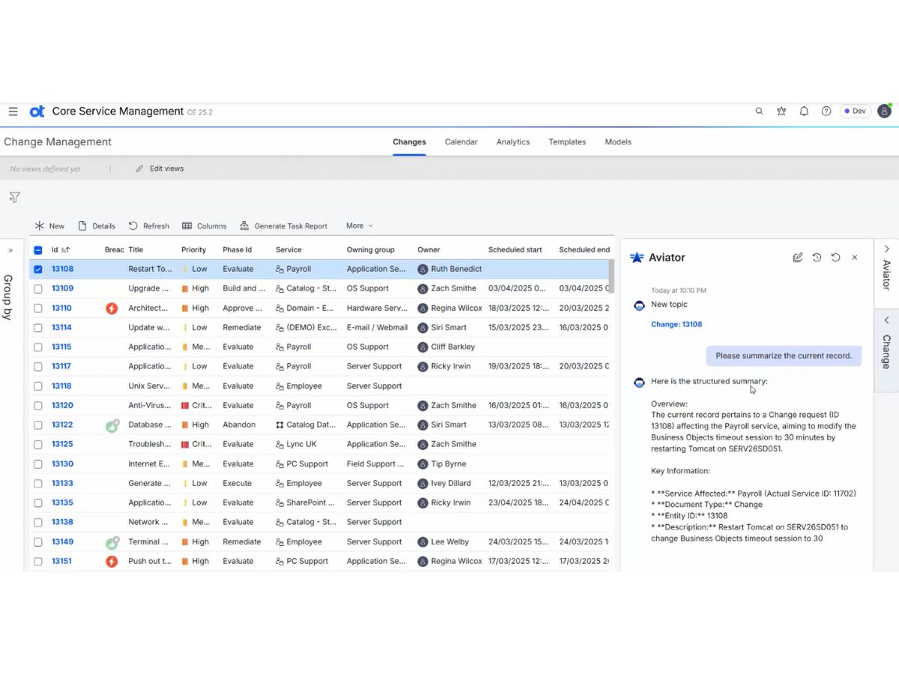Check the row 13114 checkbox
899x674 pixels.
[x=38, y=328]
